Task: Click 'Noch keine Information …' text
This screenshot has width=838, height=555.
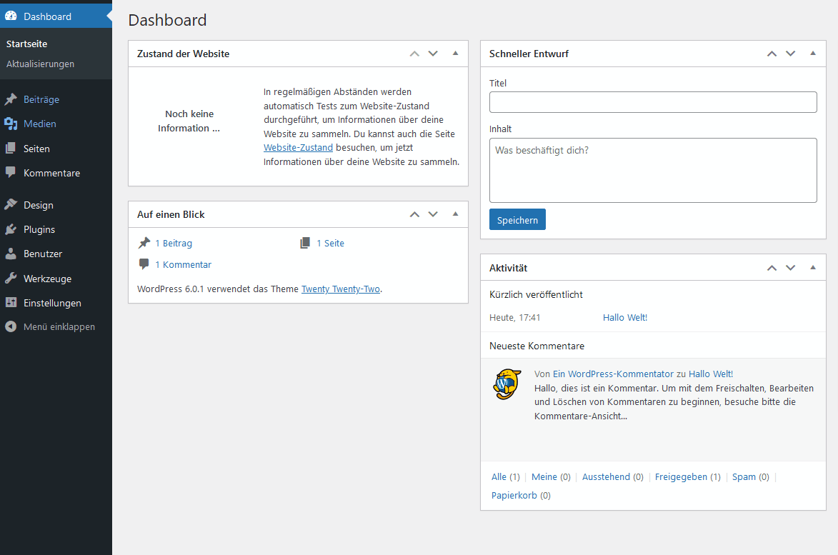Action: click(x=189, y=121)
